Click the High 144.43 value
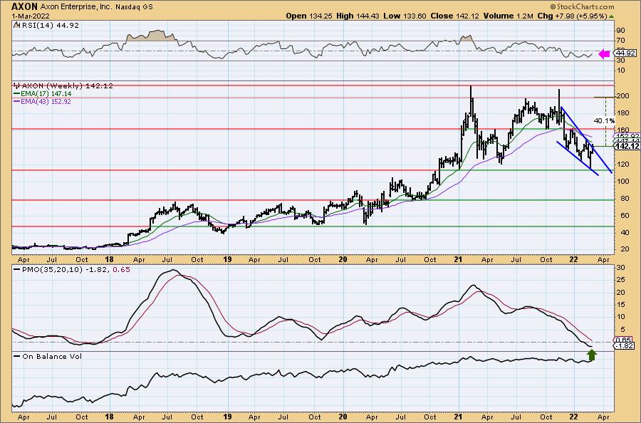The image size is (641, 423). (x=358, y=16)
